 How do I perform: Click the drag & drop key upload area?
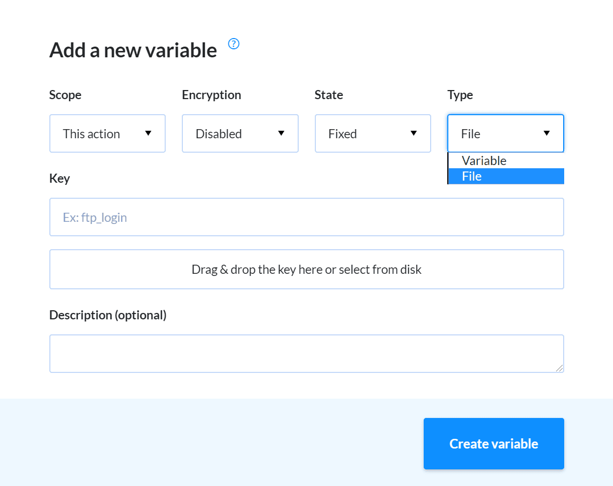point(306,269)
